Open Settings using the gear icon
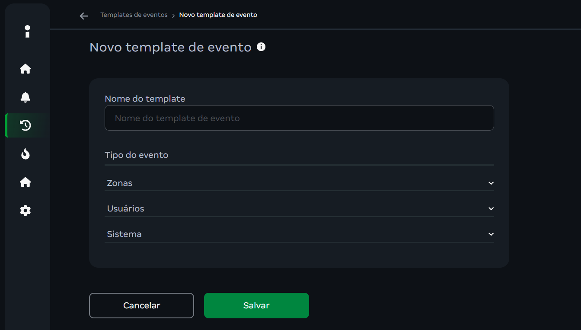 click(26, 211)
